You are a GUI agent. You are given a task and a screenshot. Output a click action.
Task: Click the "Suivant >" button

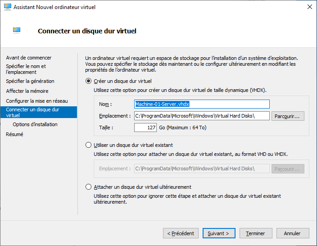coord(219,233)
